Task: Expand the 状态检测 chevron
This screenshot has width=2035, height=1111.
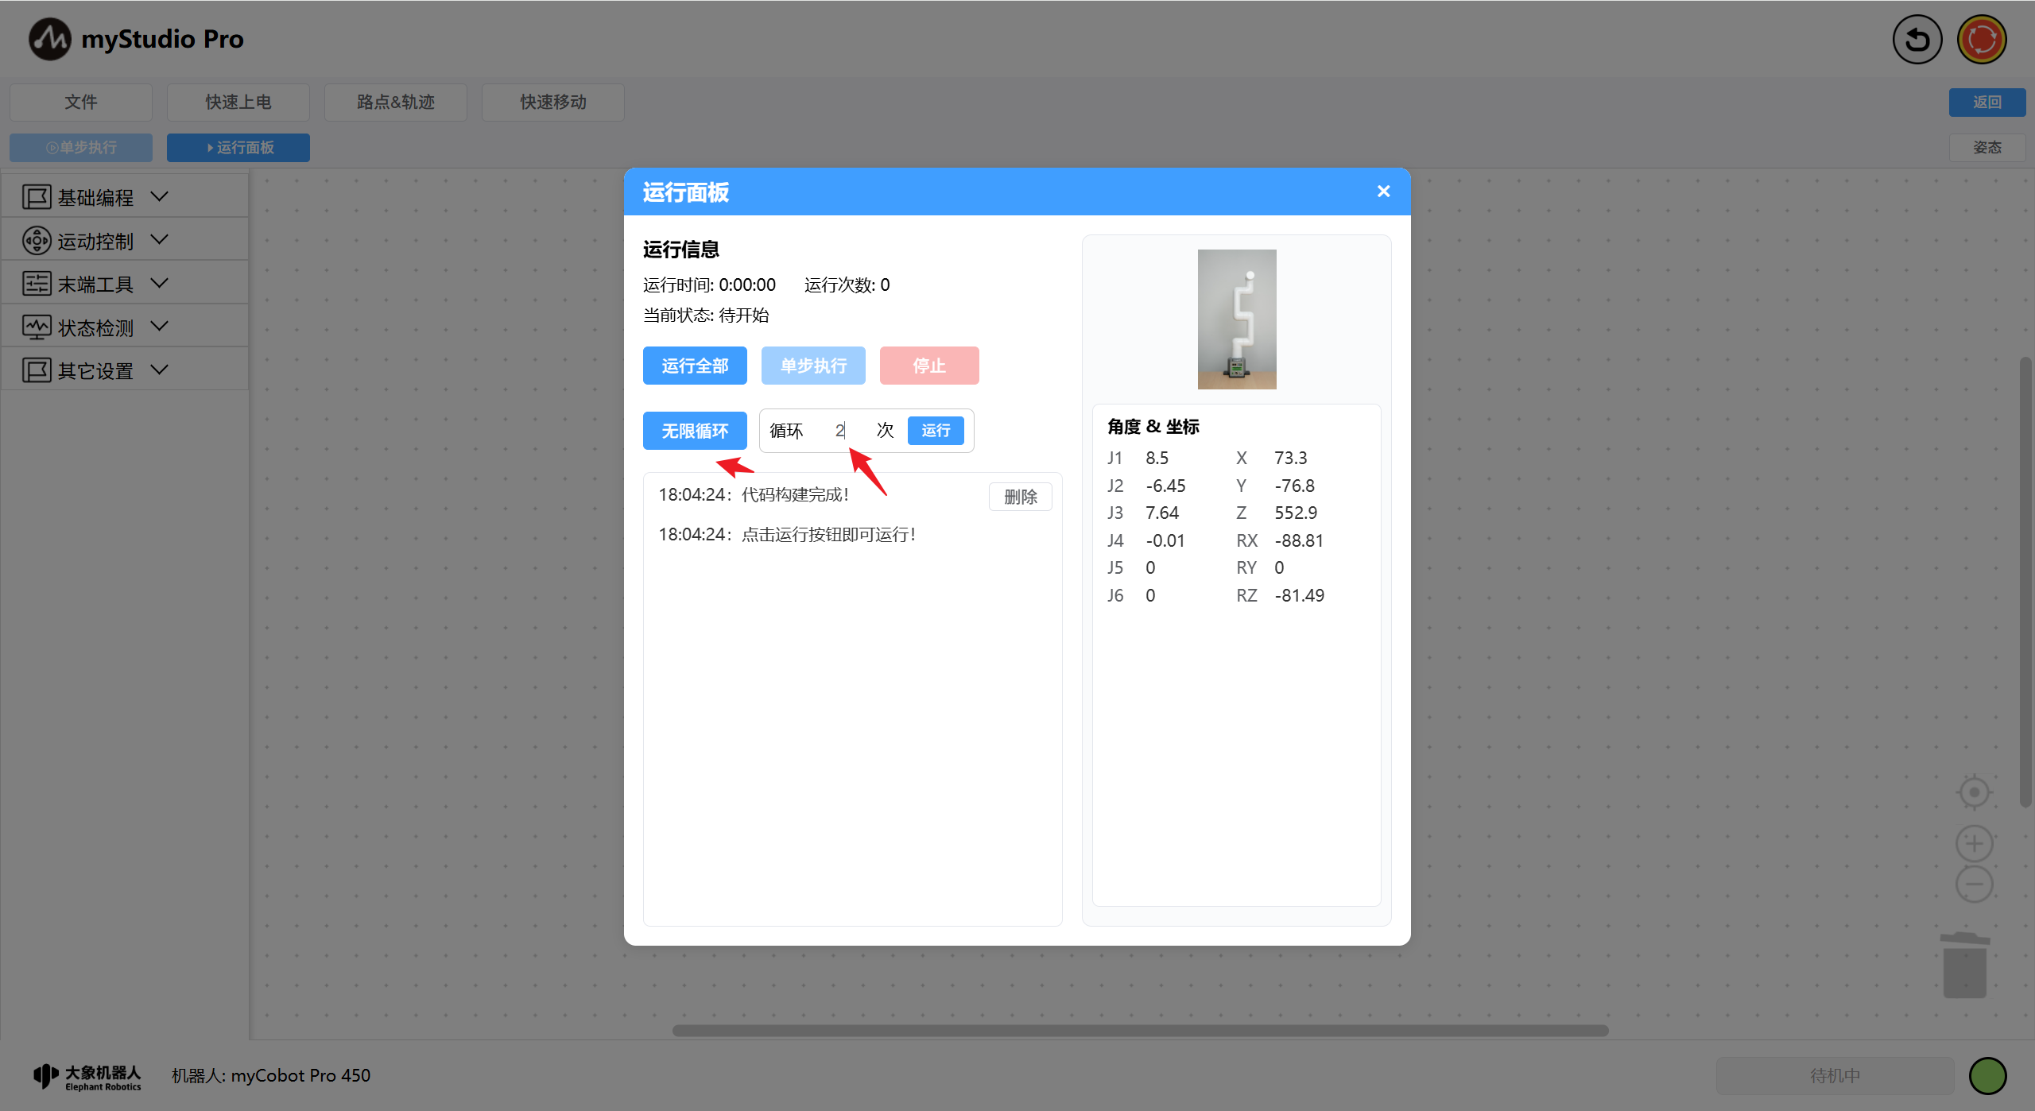Action: [159, 326]
